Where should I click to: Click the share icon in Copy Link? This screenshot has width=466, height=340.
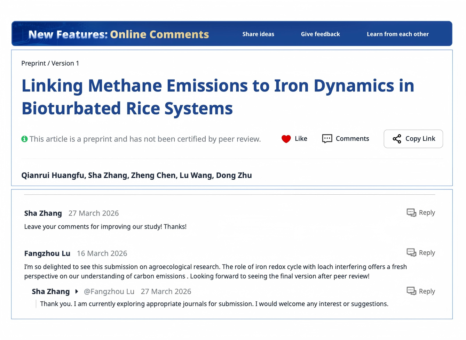[x=397, y=139]
